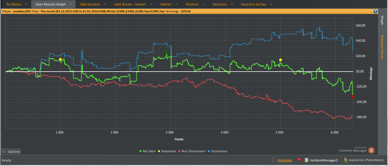Click the Feedback link
This screenshot has height=166, width=388.
click(285, 160)
